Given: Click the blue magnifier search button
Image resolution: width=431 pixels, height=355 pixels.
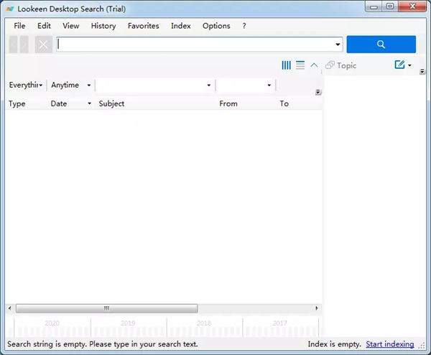Looking at the screenshot, I should [x=381, y=45].
